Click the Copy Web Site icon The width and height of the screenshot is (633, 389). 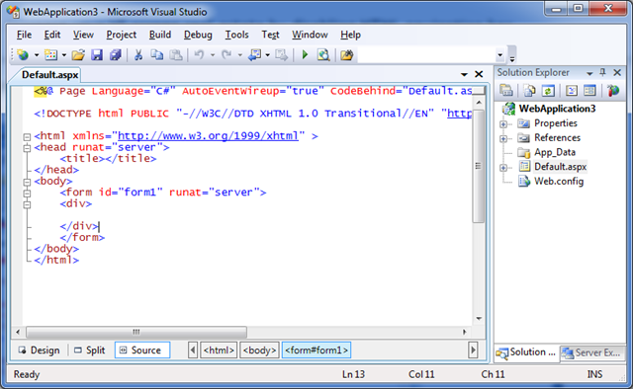(613, 91)
